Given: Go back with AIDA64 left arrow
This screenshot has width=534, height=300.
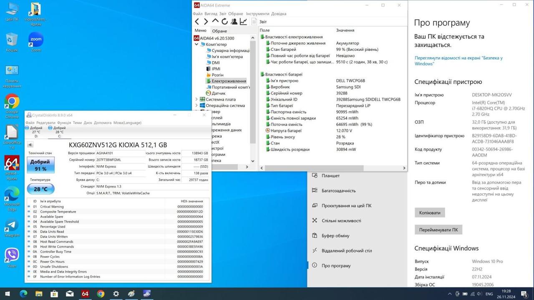Looking at the screenshot, I should pyautogui.click(x=197, y=22).
